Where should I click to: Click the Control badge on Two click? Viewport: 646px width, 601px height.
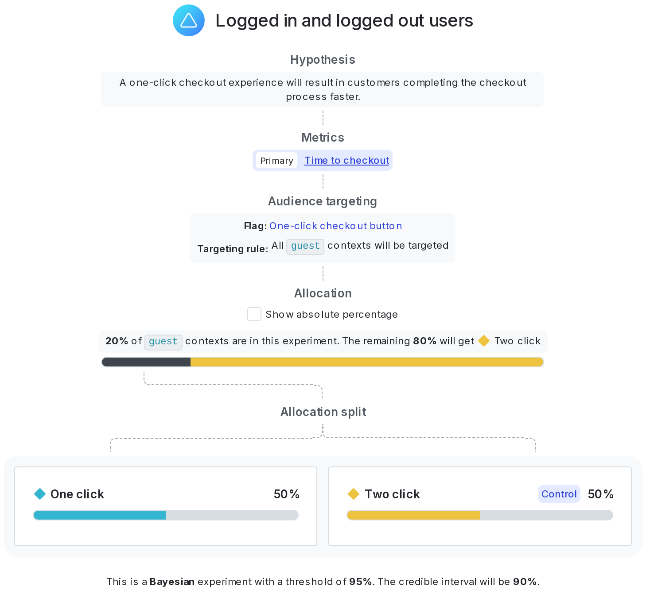[559, 494]
